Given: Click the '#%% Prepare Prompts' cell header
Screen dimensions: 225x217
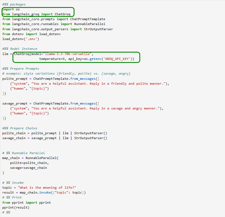Looking at the screenshot, I should [21, 69].
